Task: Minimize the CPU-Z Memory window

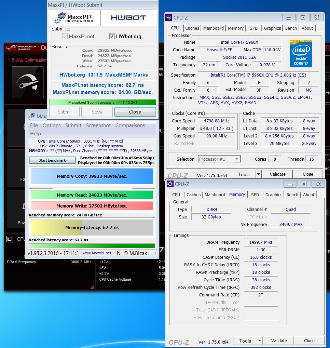Action: coord(290,184)
